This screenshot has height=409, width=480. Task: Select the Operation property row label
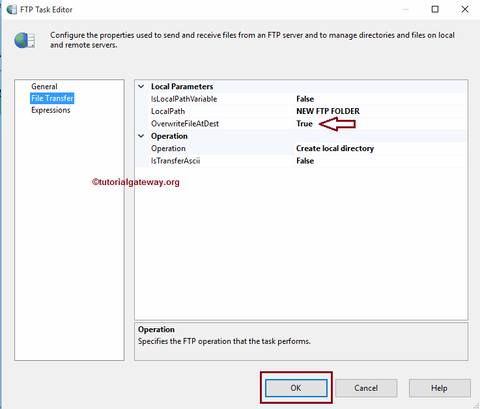point(168,148)
